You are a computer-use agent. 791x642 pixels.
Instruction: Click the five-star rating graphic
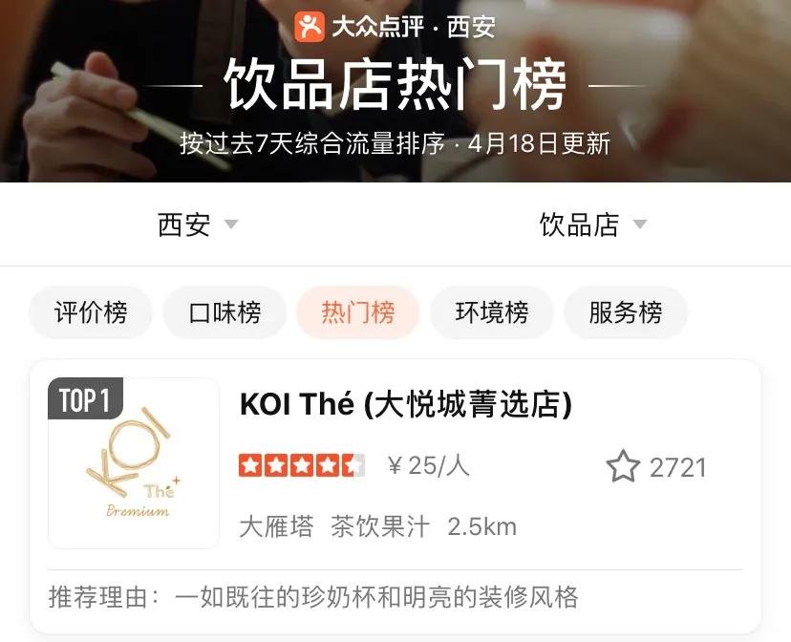(x=302, y=465)
